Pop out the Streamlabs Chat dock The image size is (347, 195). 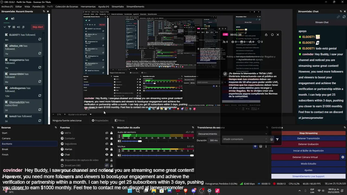pos(341,11)
